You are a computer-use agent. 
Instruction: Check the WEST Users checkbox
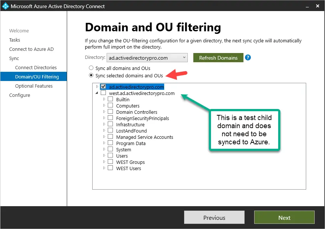coord(110,168)
